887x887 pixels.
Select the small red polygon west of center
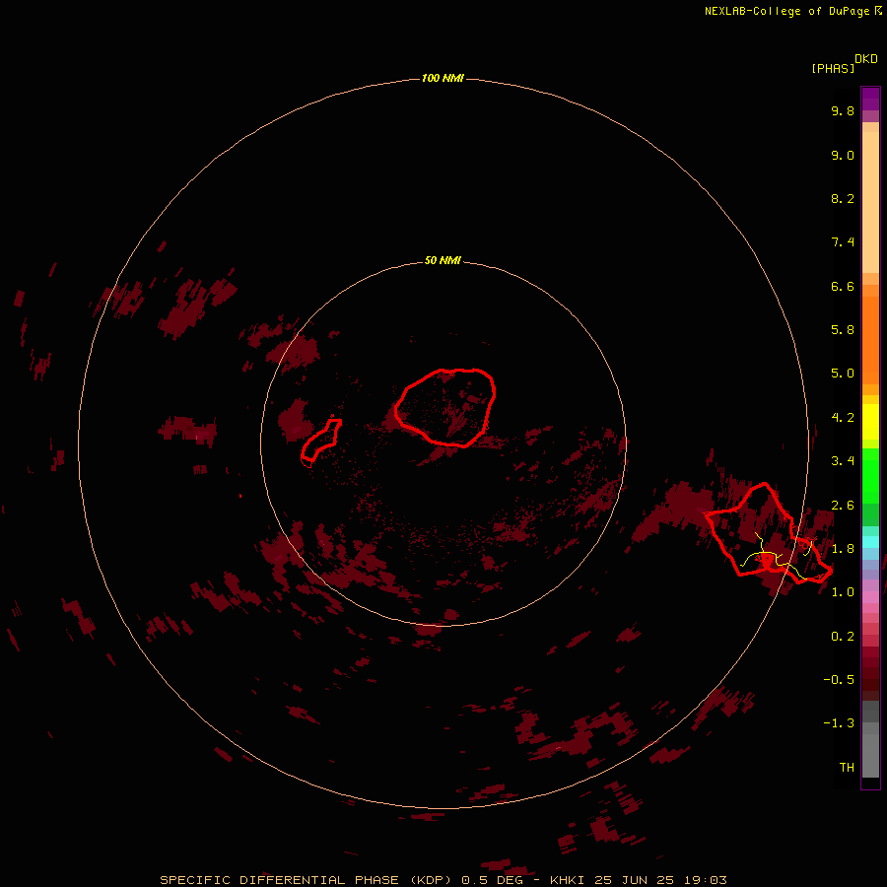(x=320, y=440)
